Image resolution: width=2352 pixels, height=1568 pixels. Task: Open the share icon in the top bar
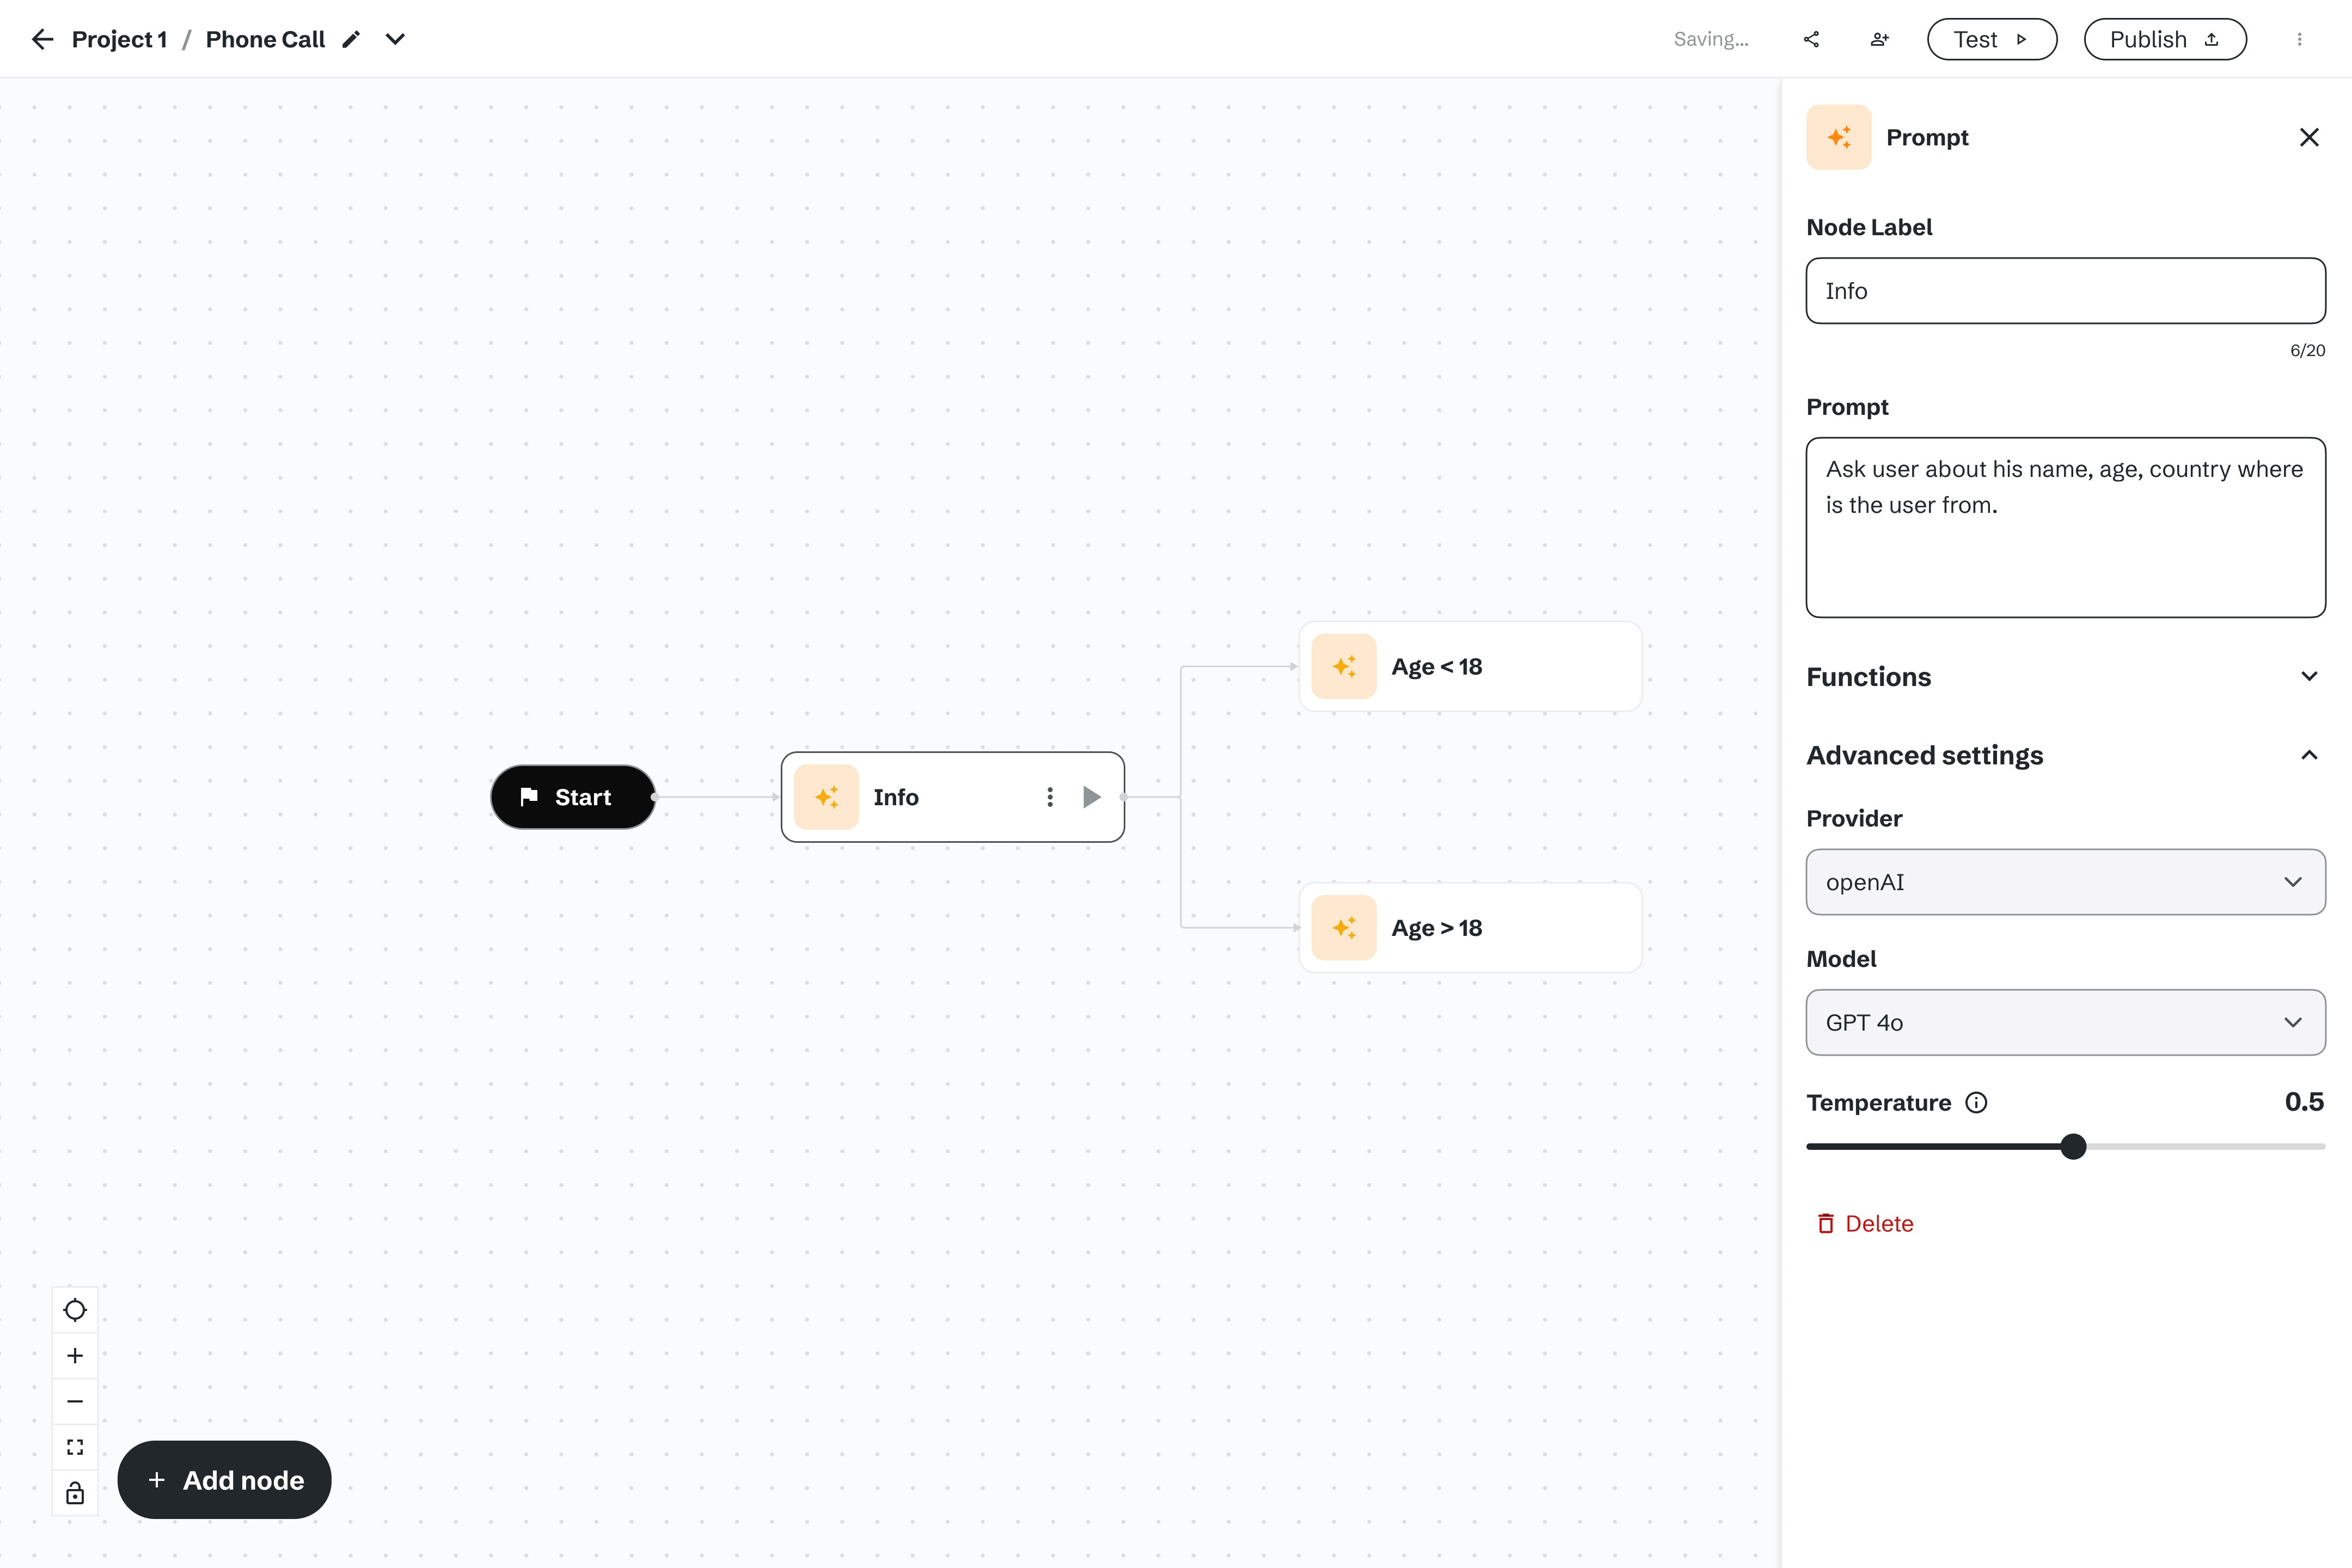pyautogui.click(x=1811, y=39)
